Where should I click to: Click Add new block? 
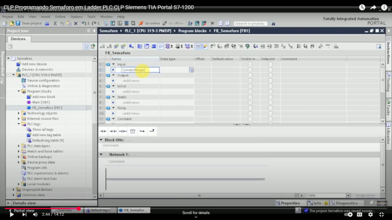(x=44, y=97)
